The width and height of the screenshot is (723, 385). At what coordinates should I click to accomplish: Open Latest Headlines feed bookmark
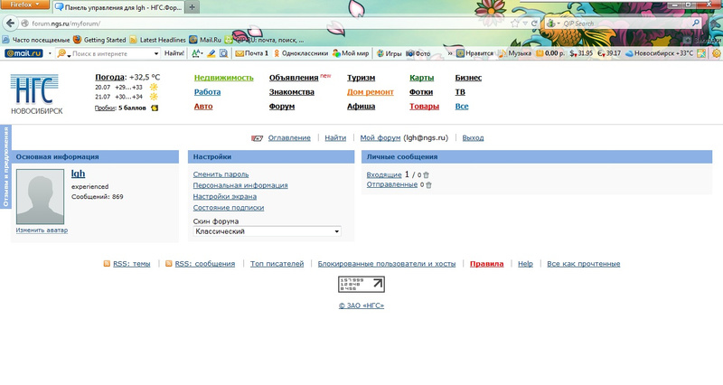tap(157, 40)
